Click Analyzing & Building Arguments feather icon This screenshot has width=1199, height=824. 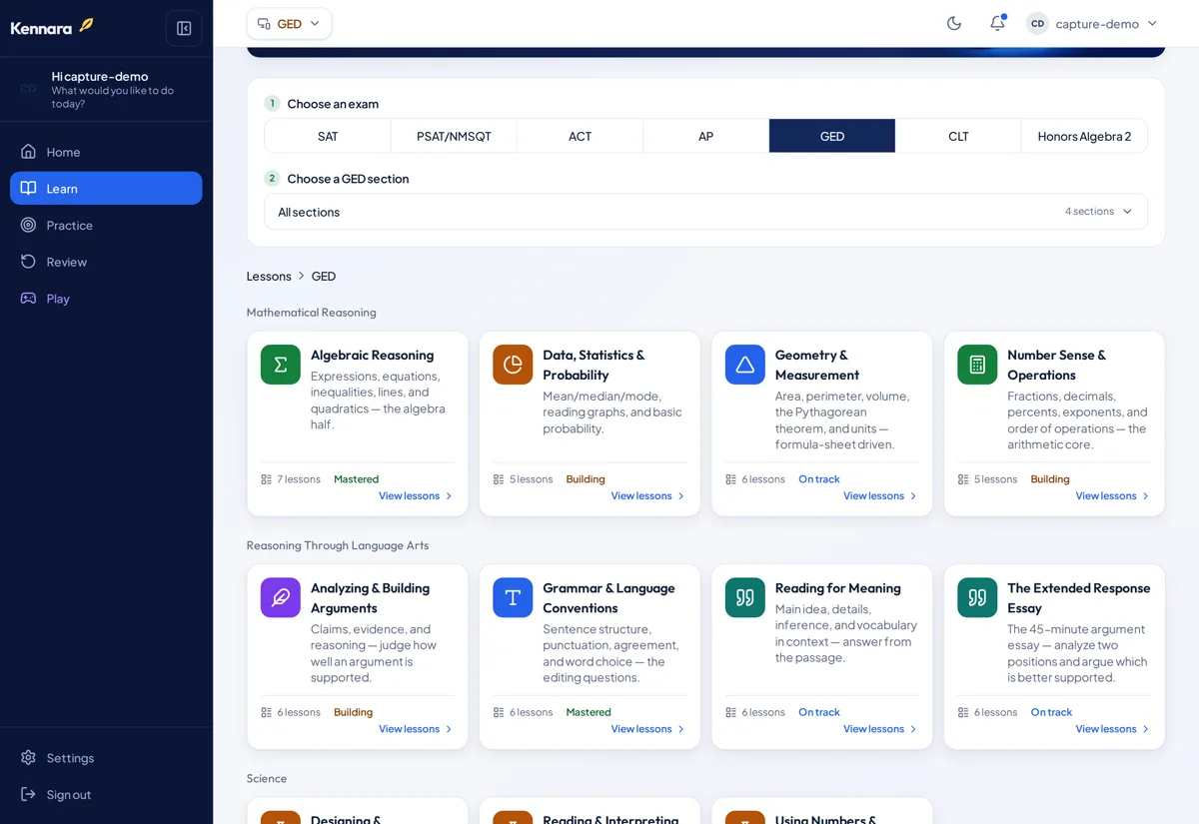click(281, 597)
